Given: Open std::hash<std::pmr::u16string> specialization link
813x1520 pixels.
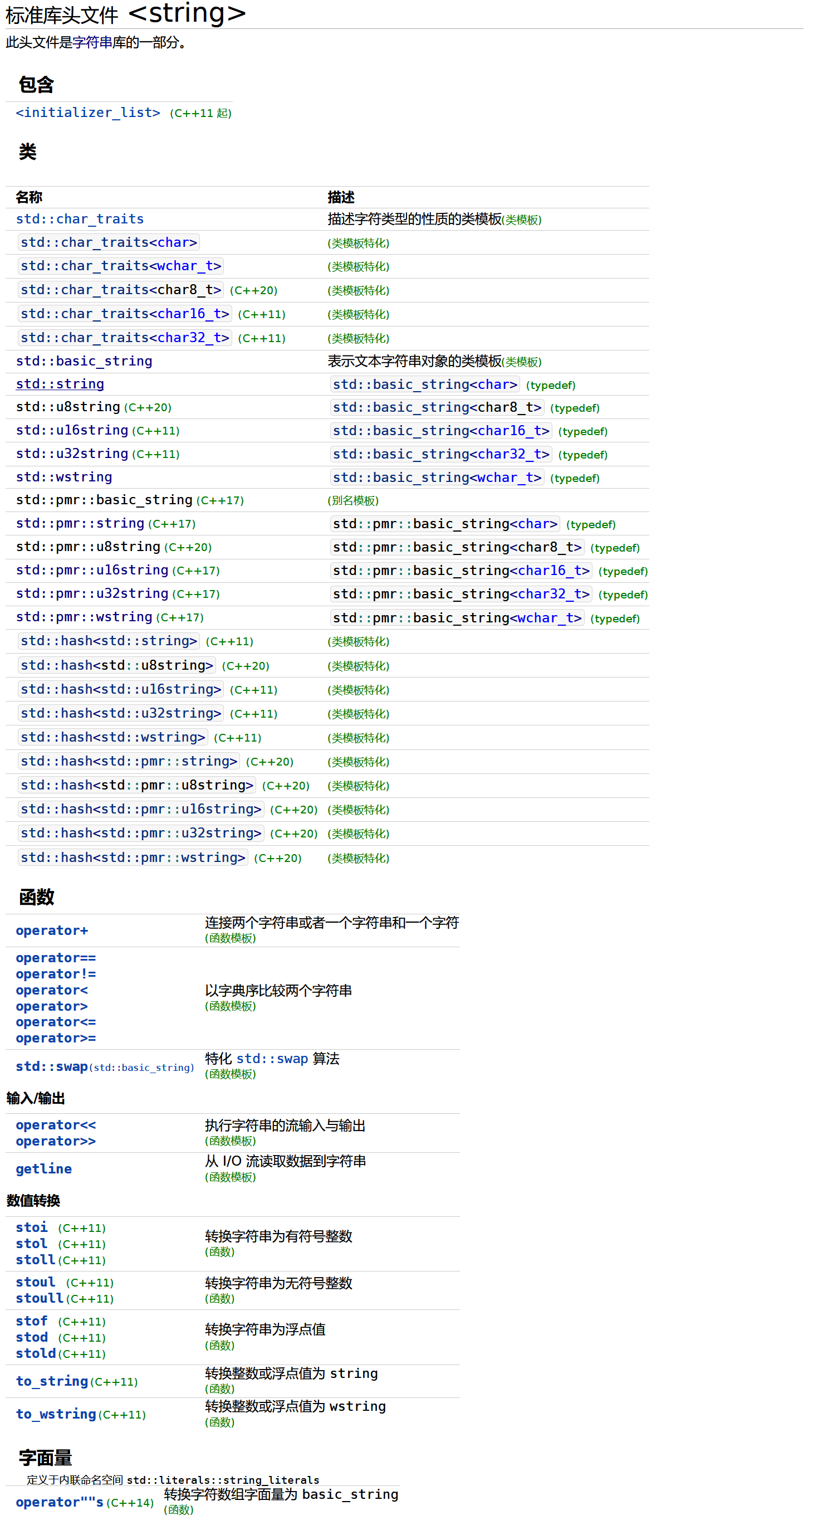Looking at the screenshot, I should pyautogui.click(x=141, y=810).
